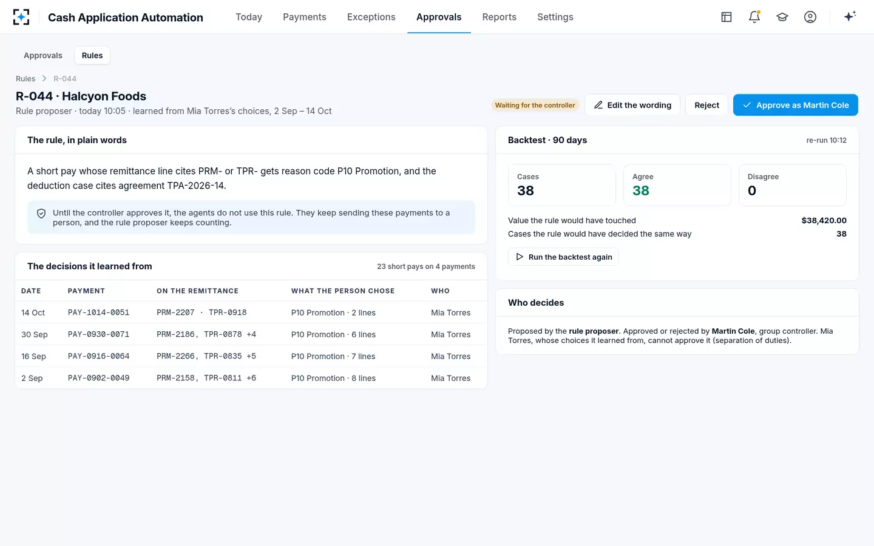Image resolution: width=874 pixels, height=546 pixels.
Task: Click the $38,420.00 value
Action: point(824,220)
